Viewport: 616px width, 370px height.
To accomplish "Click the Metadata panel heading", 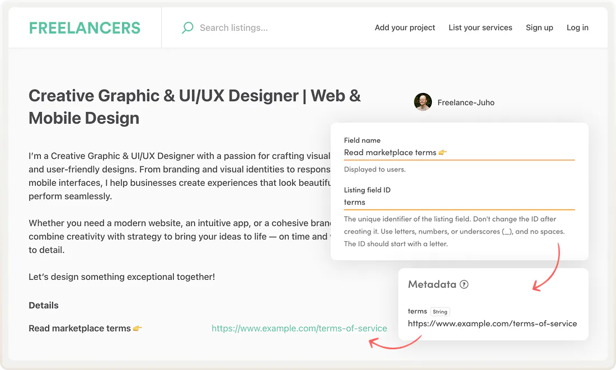I will click(432, 284).
